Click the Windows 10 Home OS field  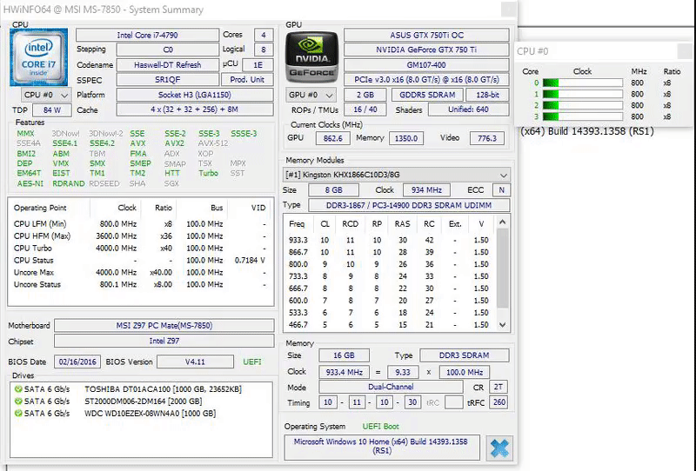click(x=382, y=447)
